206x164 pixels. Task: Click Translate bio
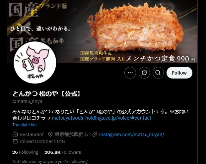coord(25,125)
